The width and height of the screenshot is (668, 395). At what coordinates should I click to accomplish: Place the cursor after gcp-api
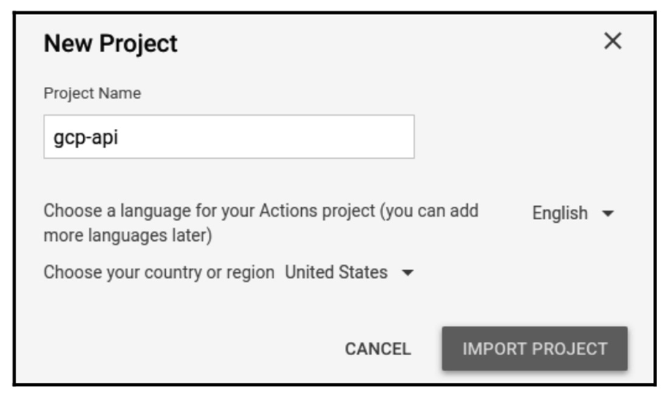point(119,138)
